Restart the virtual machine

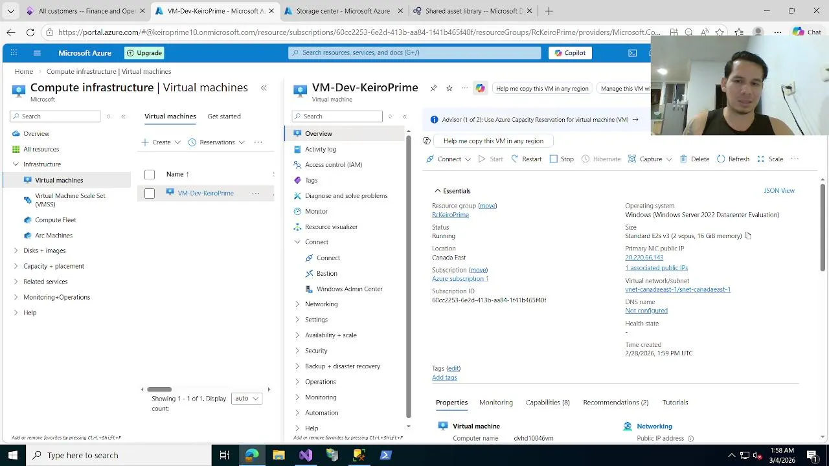[526, 159]
